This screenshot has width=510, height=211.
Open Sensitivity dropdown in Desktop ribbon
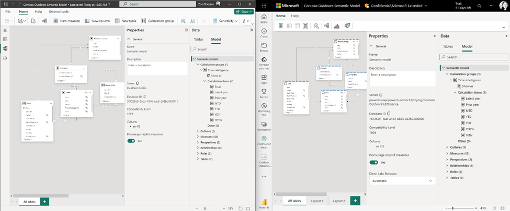[225, 21]
